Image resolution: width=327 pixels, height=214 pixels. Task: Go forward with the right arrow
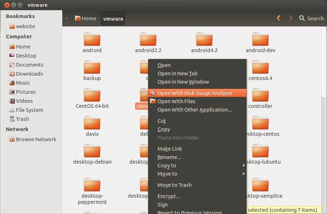pyautogui.click(x=290, y=18)
